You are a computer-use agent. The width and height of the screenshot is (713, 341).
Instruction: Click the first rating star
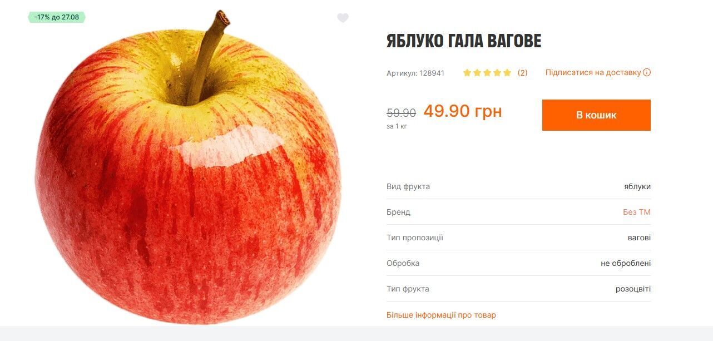tap(467, 72)
